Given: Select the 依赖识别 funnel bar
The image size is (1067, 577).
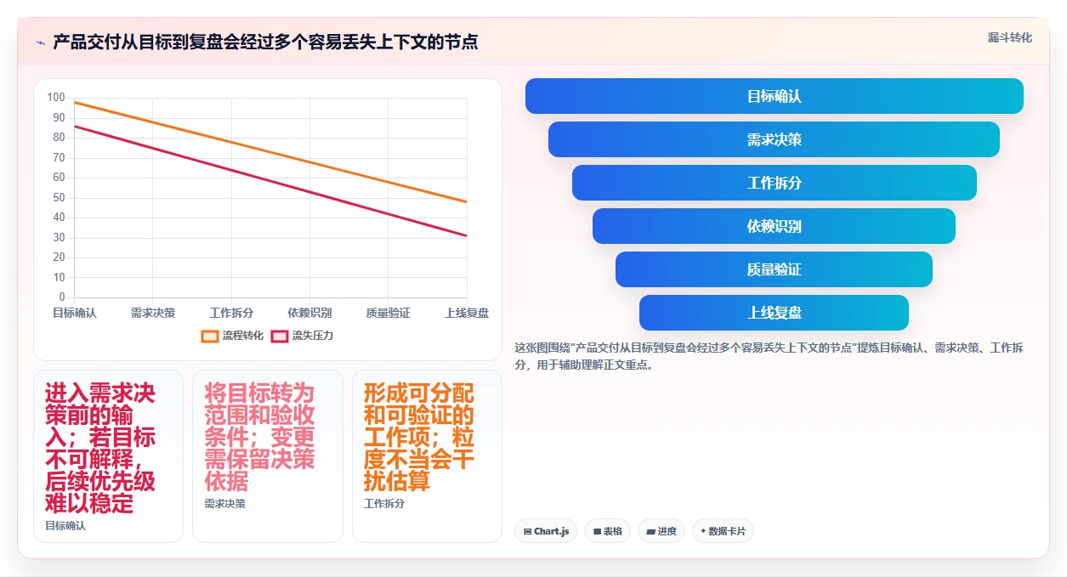Looking at the screenshot, I should click(774, 226).
